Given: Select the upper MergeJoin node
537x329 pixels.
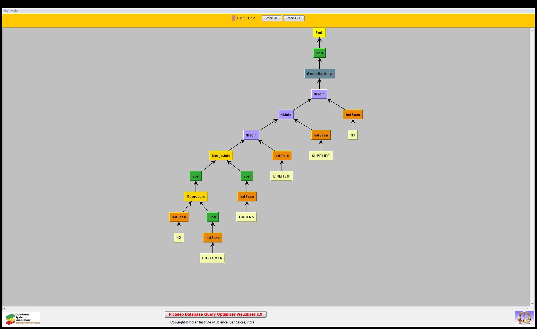Looking at the screenshot, I should [221, 156].
